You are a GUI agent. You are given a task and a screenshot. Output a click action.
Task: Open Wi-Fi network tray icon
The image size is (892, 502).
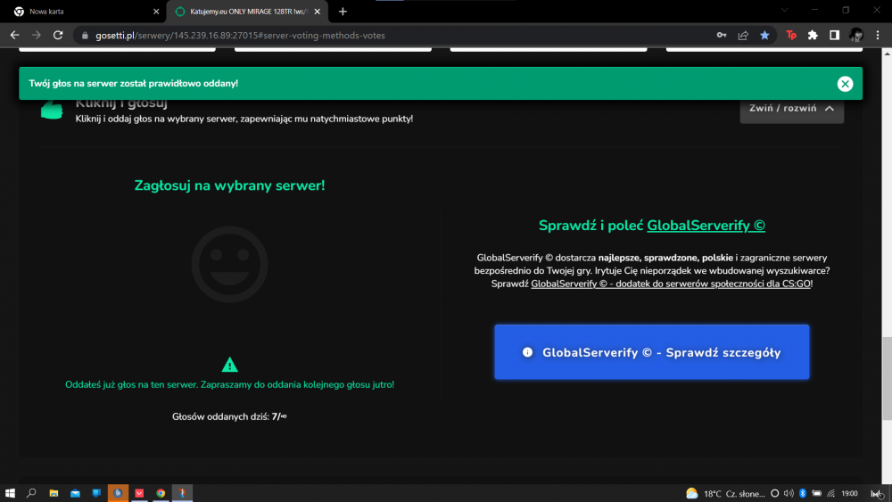(x=831, y=493)
